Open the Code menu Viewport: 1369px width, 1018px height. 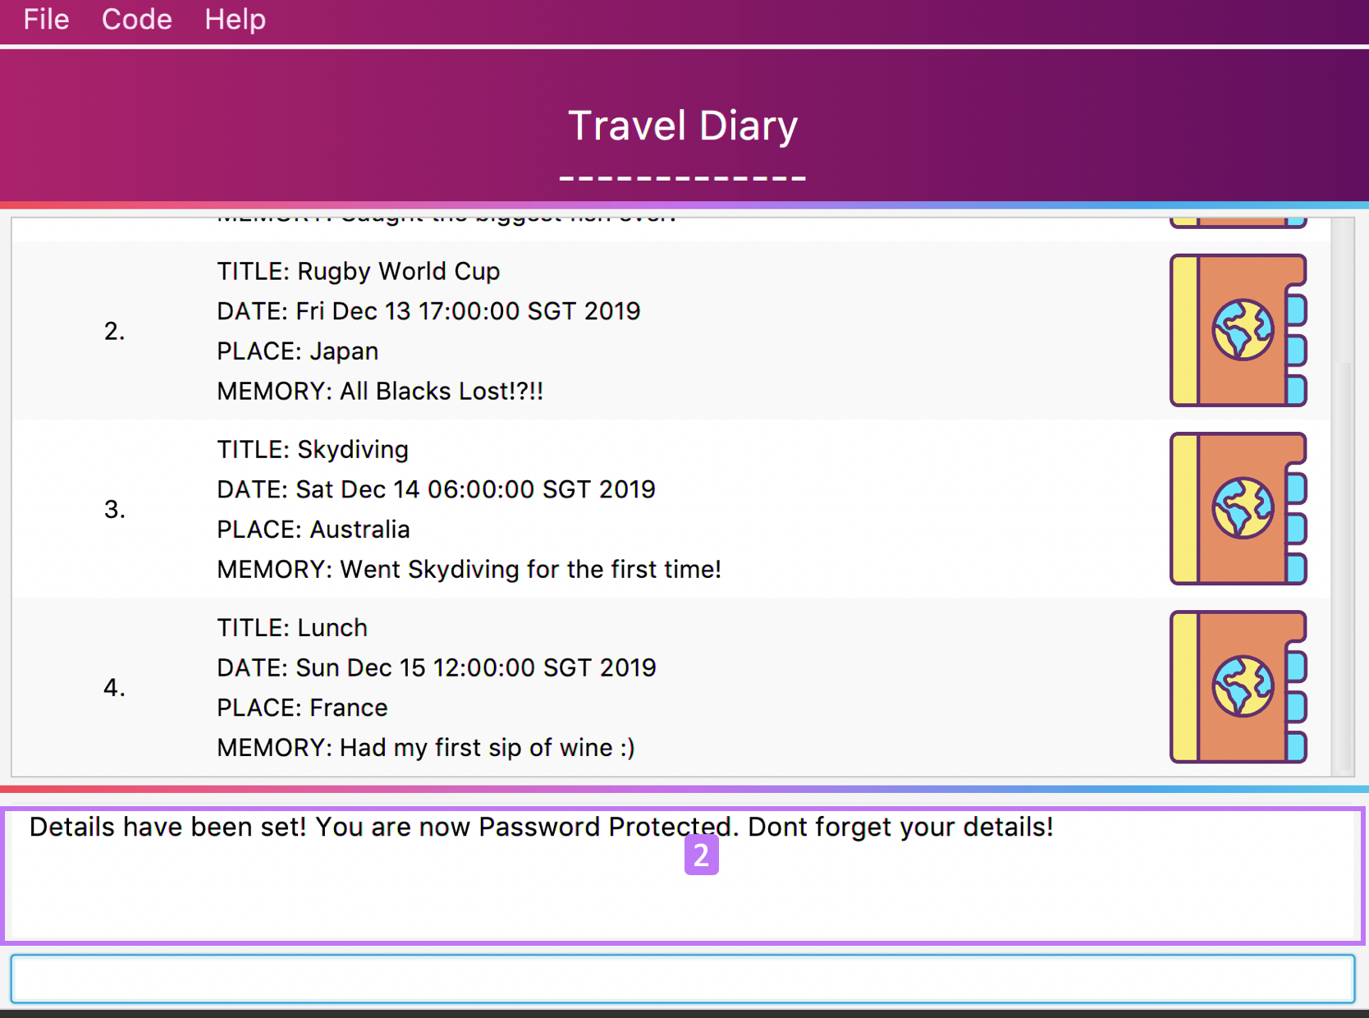coord(136,19)
